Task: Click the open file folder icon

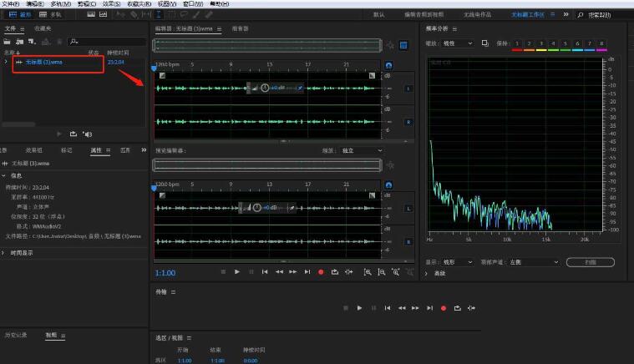Action: tap(8, 41)
